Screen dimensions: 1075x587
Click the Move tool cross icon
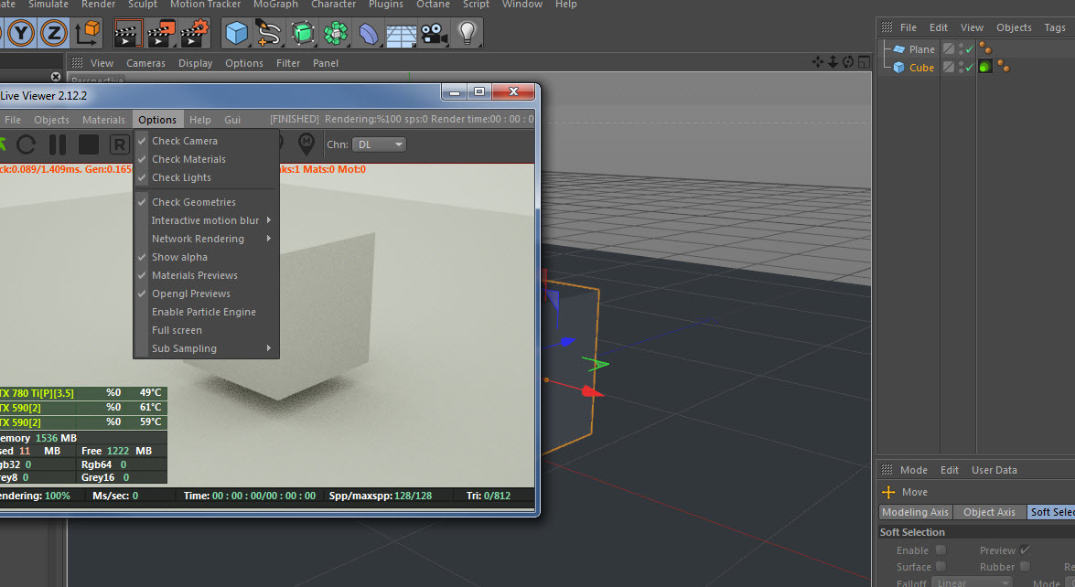point(888,492)
